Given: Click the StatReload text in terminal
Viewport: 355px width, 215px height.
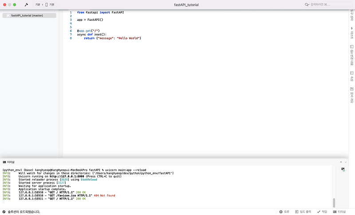Looking at the screenshot, I should click(x=89, y=180).
